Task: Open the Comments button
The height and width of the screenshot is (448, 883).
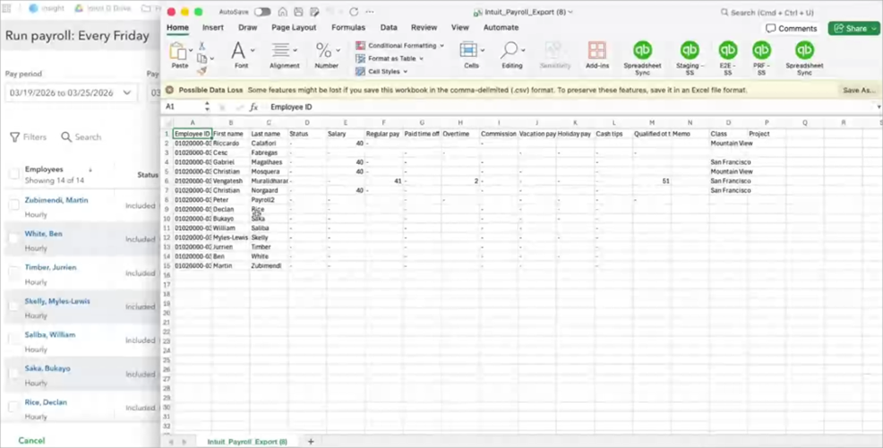Action: tap(791, 28)
